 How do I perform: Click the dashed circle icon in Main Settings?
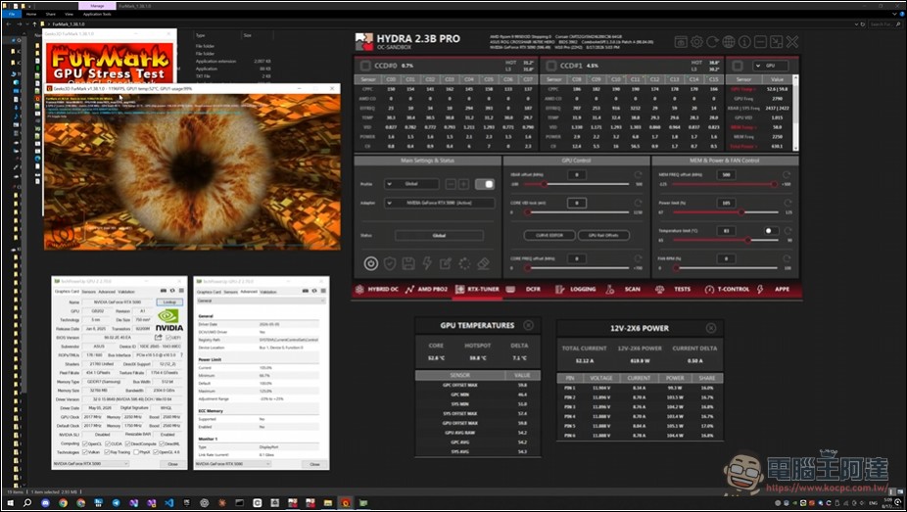(x=464, y=263)
